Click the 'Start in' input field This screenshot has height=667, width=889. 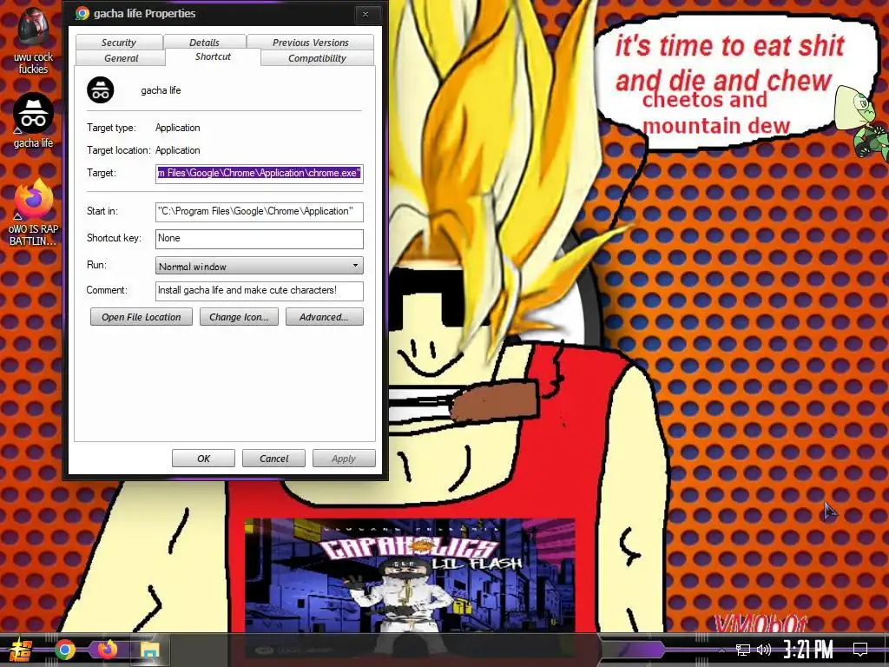point(259,212)
